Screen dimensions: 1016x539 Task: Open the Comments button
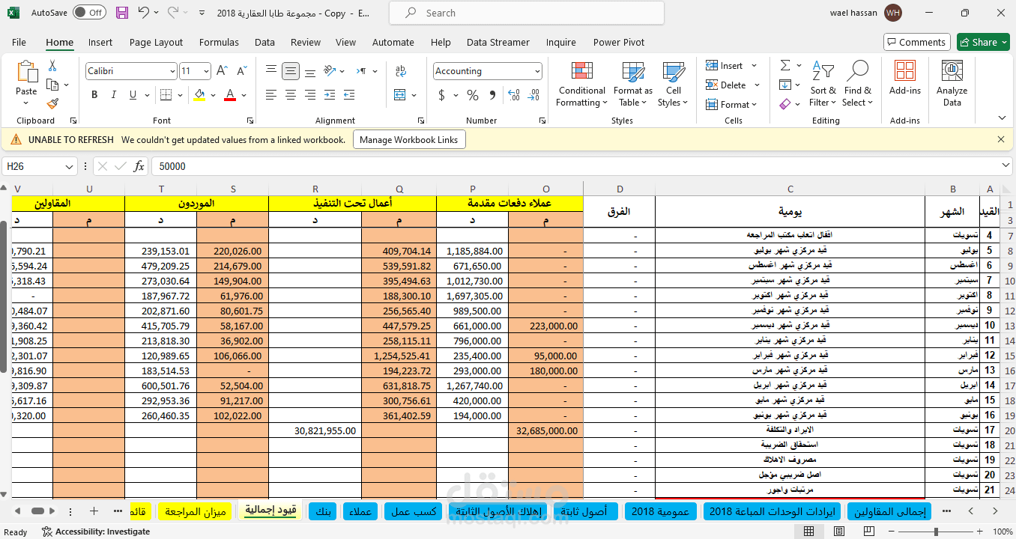tap(916, 43)
